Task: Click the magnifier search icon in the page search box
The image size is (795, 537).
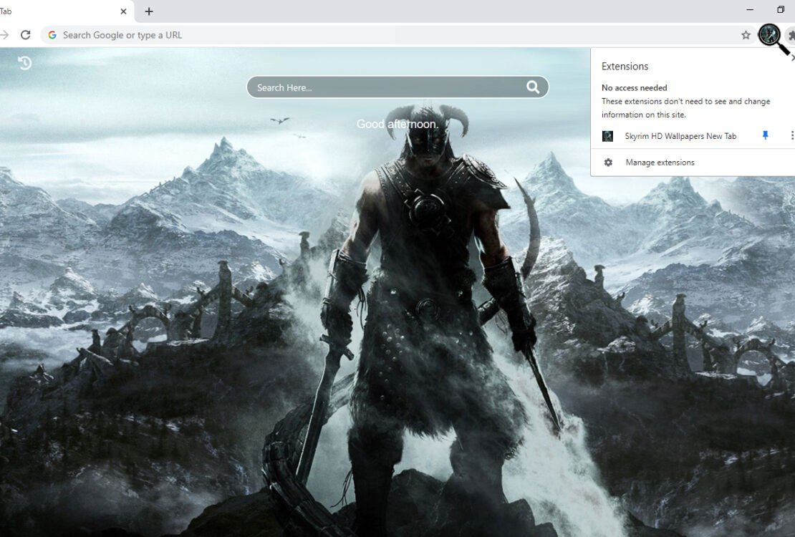Action: pos(532,87)
